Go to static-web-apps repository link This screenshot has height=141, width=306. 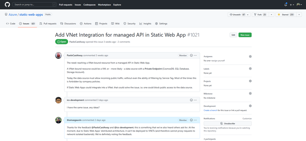tap(31, 14)
